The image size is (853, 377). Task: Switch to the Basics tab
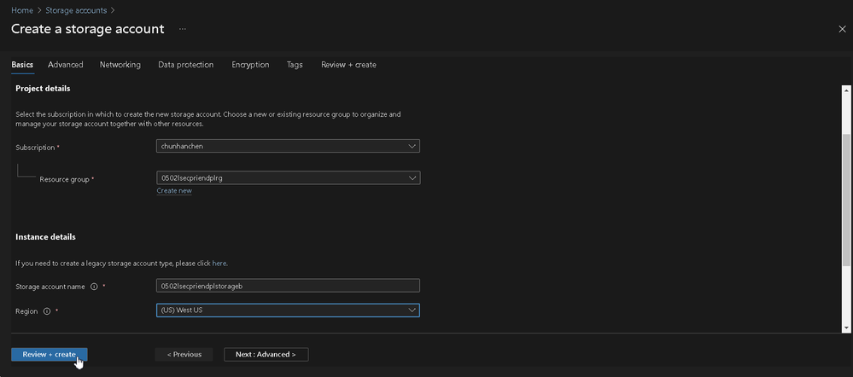click(x=22, y=65)
